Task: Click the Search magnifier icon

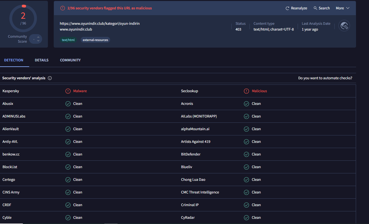Action: 315,8
